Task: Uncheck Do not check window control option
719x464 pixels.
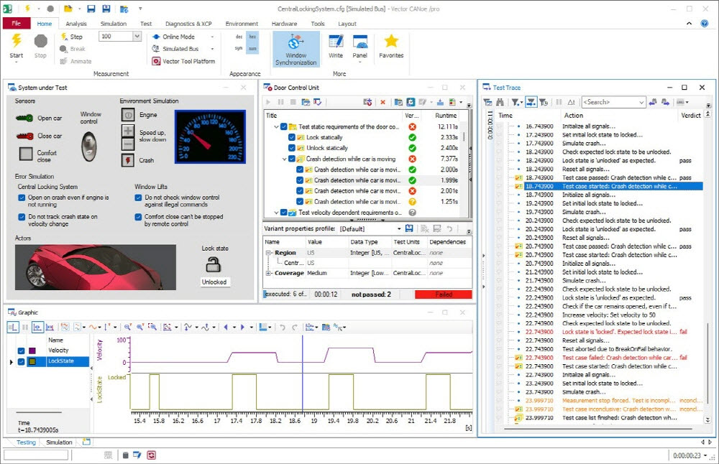Action: point(137,198)
